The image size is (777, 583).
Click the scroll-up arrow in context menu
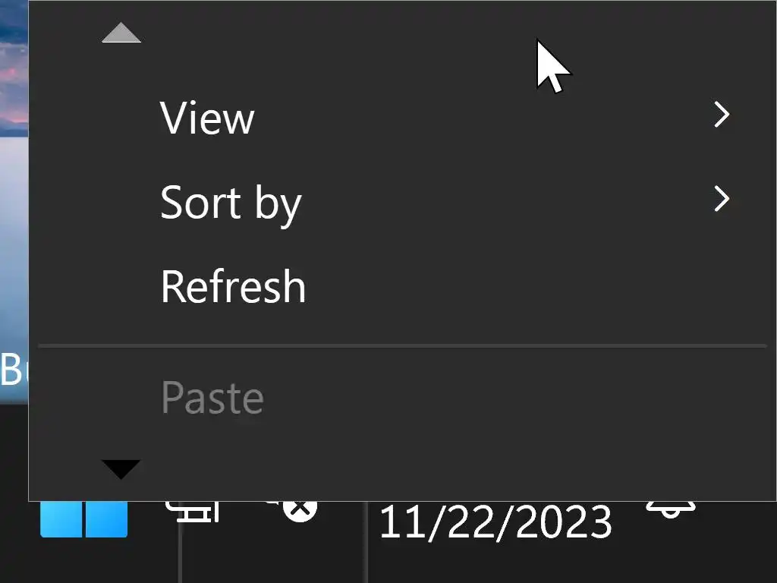pyautogui.click(x=121, y=33)
